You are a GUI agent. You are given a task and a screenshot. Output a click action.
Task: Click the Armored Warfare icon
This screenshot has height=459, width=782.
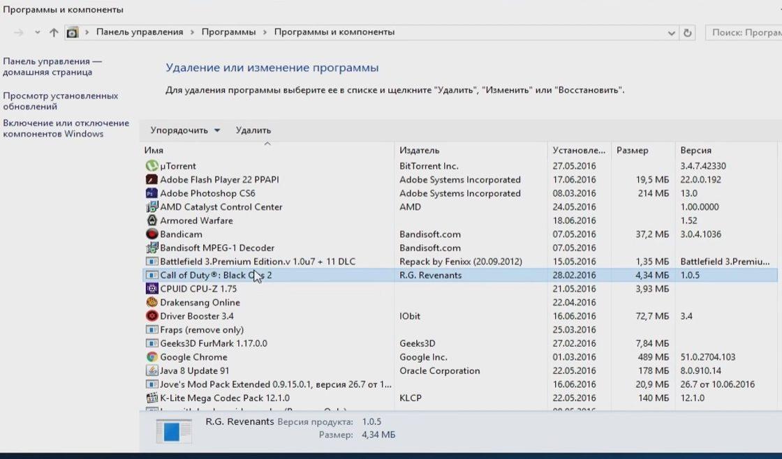152,220
